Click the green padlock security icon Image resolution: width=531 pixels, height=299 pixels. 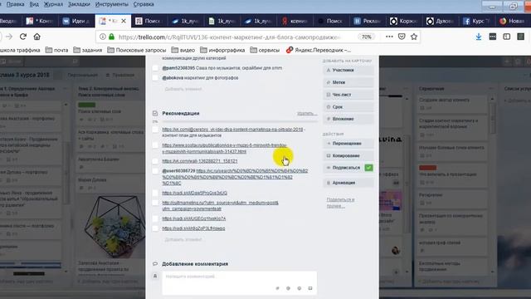tap(111, 37)
